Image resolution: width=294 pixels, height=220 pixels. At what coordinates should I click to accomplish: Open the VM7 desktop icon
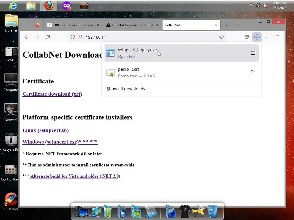pyautogui.click(x=11, y=54)
